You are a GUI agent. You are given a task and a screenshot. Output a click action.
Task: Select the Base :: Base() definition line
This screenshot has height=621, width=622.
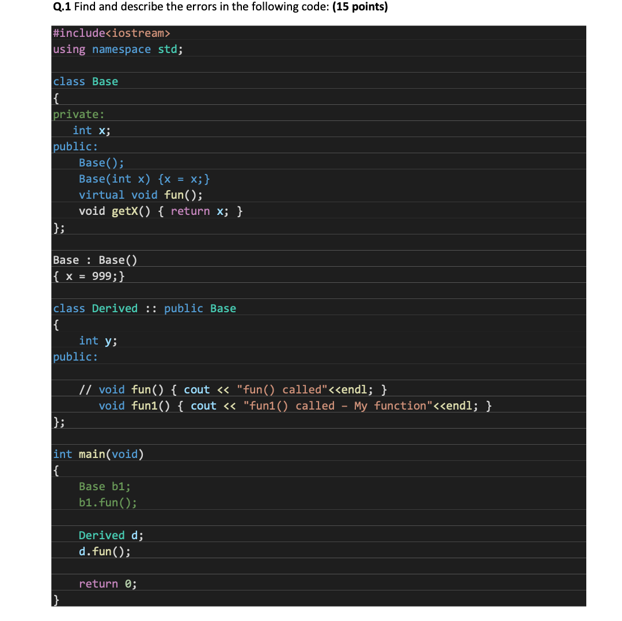point(95,260)
